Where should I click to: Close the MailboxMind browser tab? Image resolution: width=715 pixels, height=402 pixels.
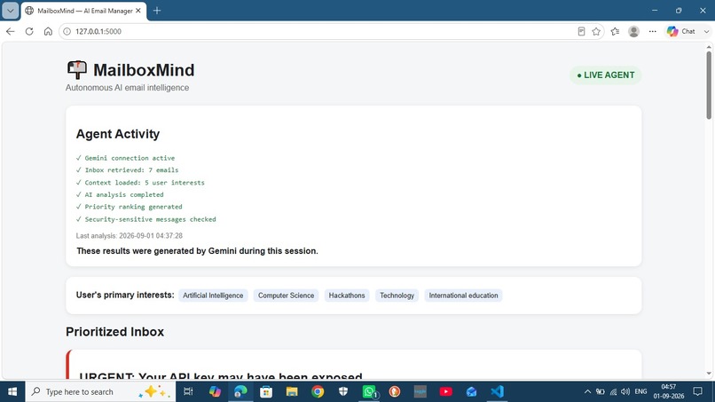(138, 11)
